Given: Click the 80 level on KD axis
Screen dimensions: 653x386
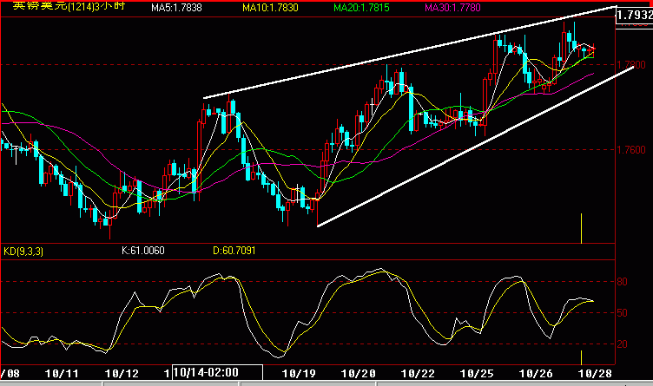Looking at the screenshot, I should click(623, 282).
